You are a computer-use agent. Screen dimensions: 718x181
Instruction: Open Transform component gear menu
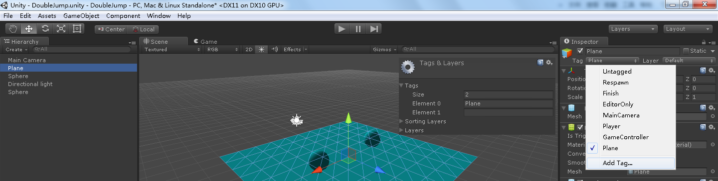[x=712, y=71]
